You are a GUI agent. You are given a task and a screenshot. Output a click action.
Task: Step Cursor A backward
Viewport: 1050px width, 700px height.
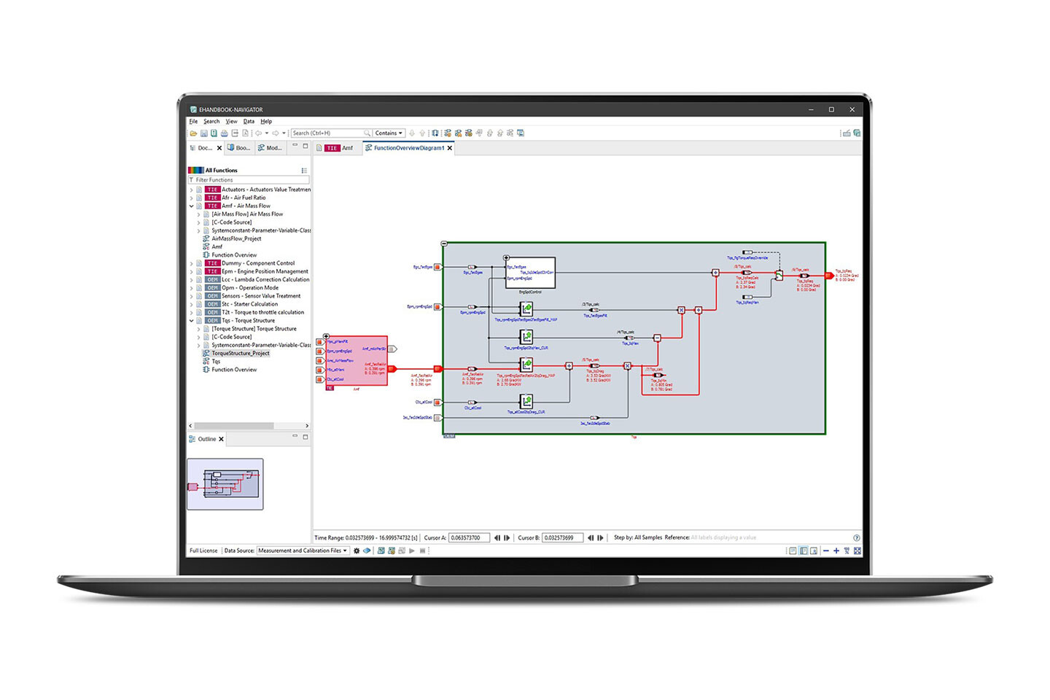coord(497,538)
